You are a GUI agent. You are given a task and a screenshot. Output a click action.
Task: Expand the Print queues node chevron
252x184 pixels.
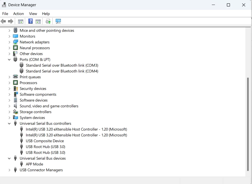tap(9, 77)
